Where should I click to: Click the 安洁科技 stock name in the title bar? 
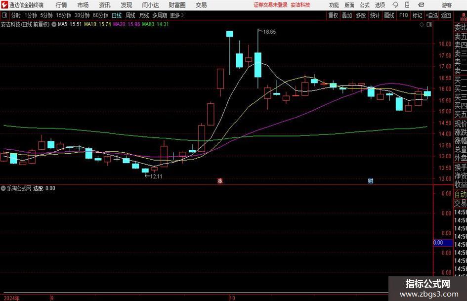(300, 5)
